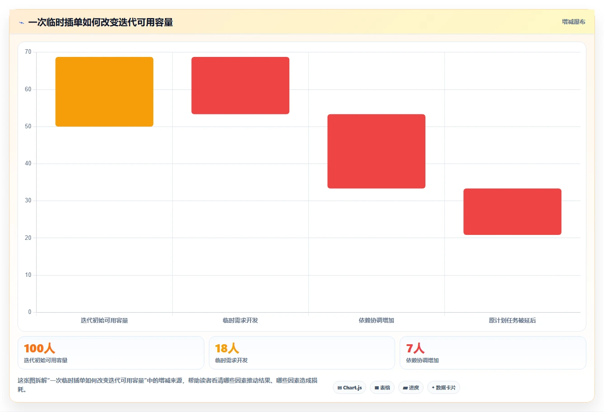
Task: Click the 依赖协调增加 caption under 7人
Action: 422,360
